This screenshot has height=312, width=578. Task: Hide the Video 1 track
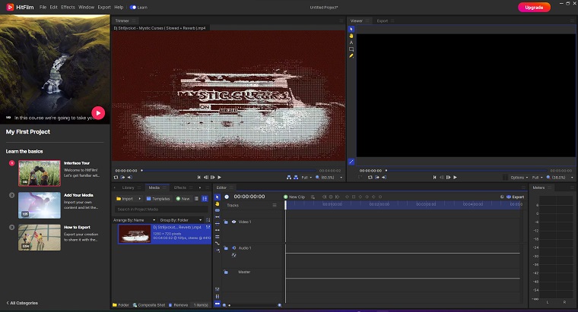(233, 222)
